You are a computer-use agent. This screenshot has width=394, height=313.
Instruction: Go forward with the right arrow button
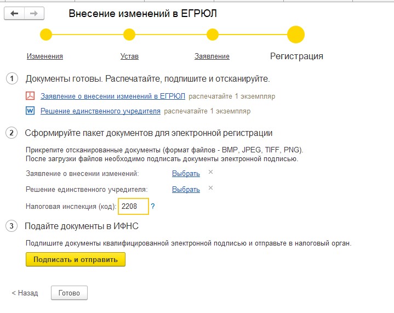(34, 13)
